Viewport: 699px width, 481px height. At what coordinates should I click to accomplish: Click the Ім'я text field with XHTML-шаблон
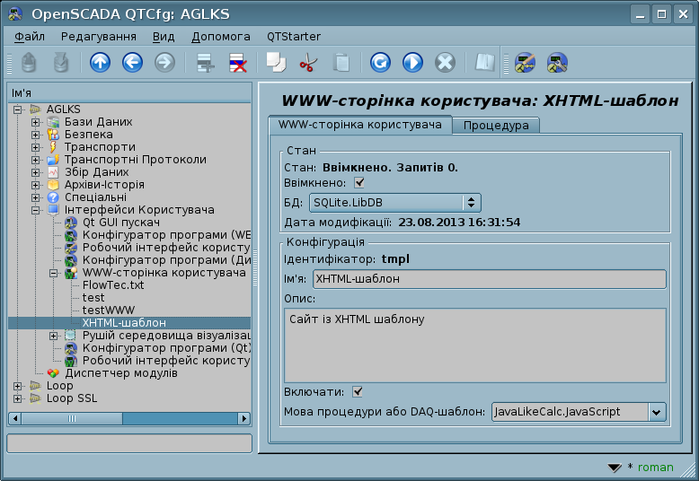490,279
